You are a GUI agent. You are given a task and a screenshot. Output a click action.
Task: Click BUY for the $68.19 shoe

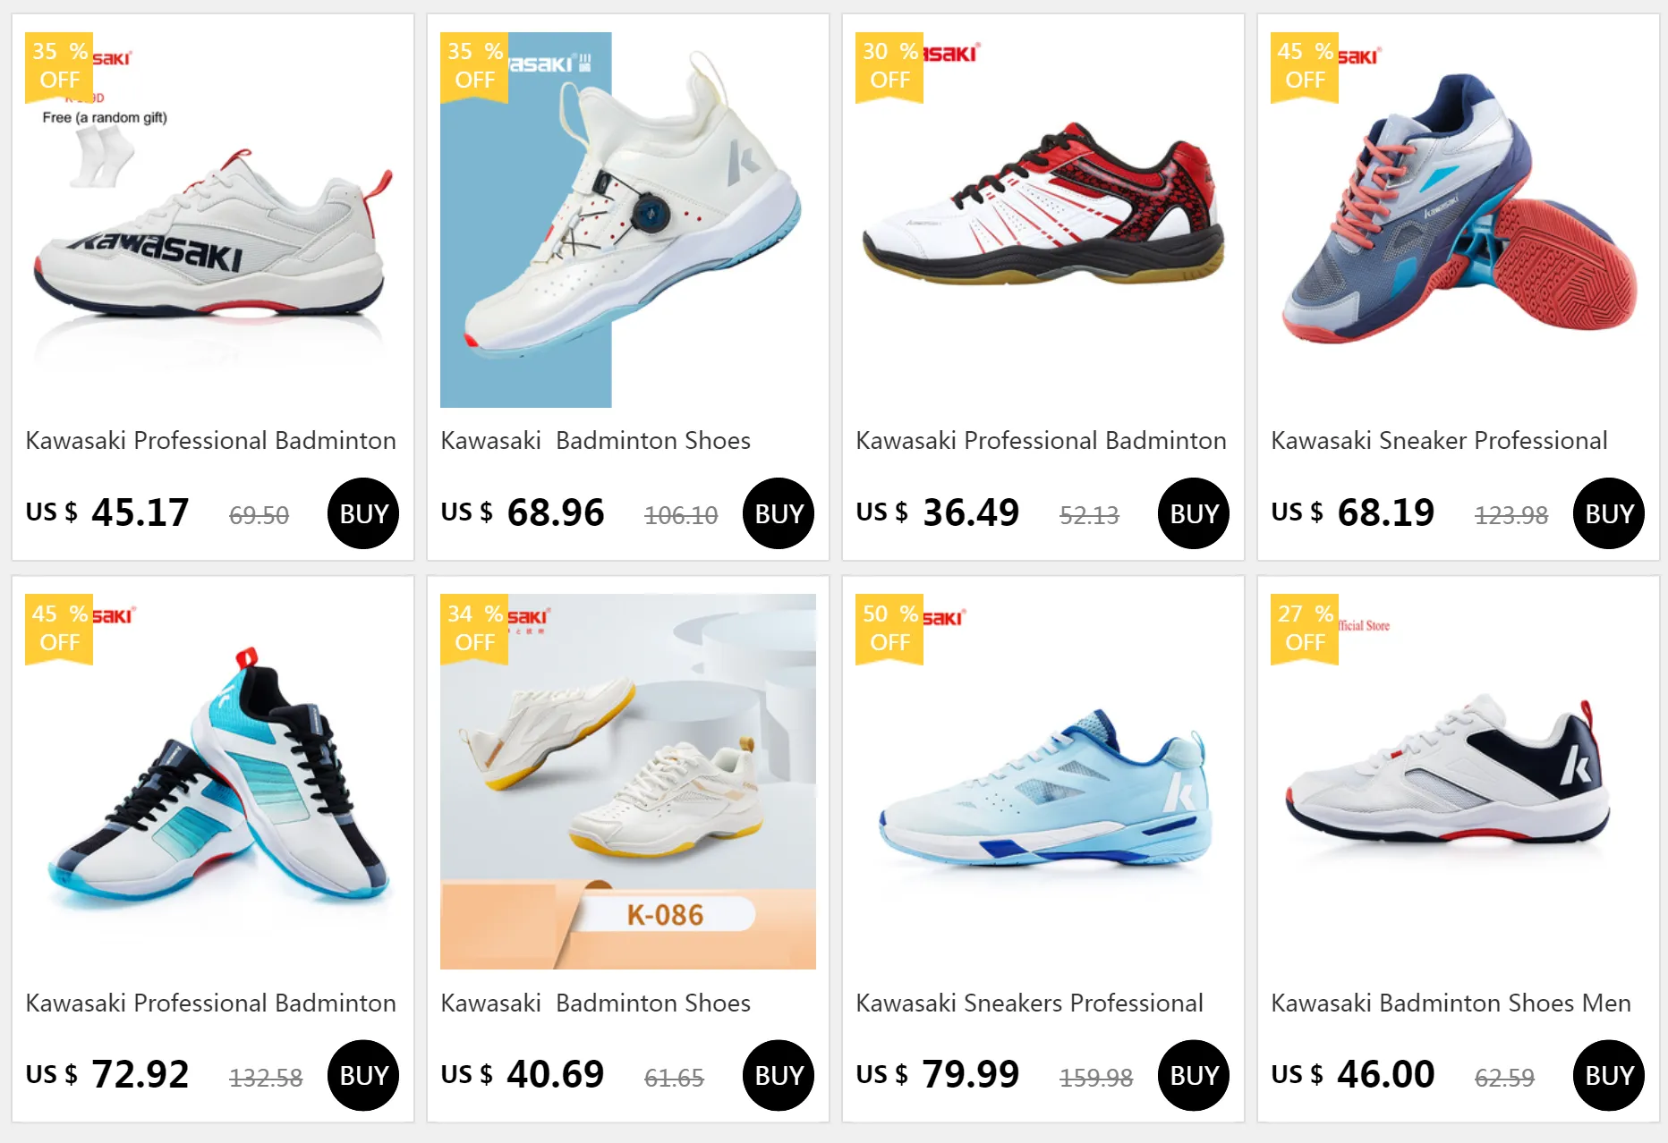1609,513
